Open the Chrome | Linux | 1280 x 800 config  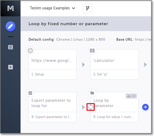(x=81, y=39)
